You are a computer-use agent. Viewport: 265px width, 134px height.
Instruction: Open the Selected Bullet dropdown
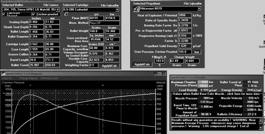pyautogui.click(x=58, y=10)
